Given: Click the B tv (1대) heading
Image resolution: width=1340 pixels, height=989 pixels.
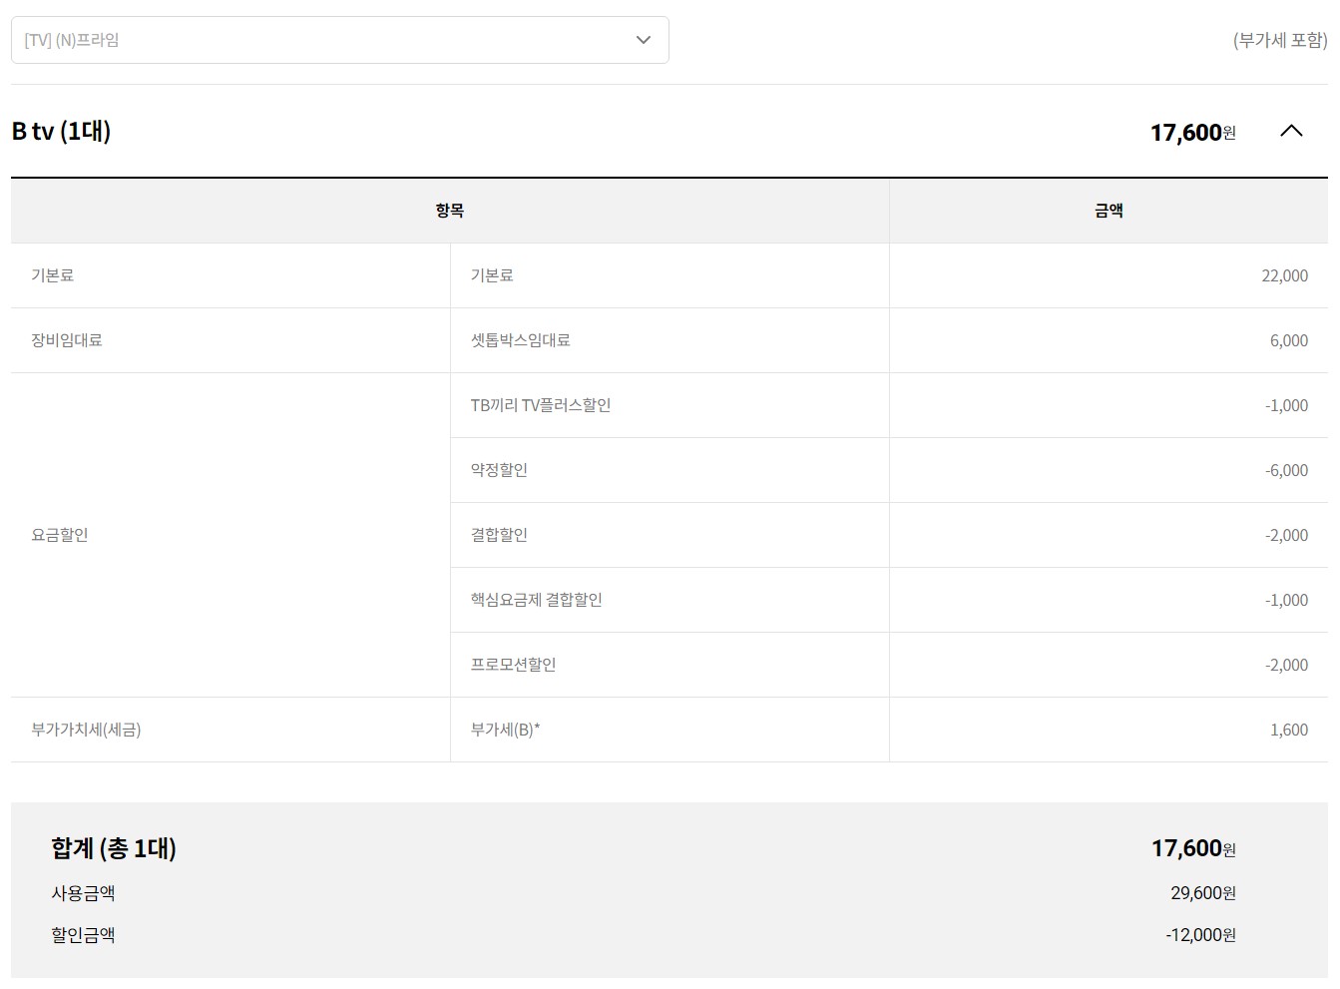Looking at the screenshot, I should 61,131.
